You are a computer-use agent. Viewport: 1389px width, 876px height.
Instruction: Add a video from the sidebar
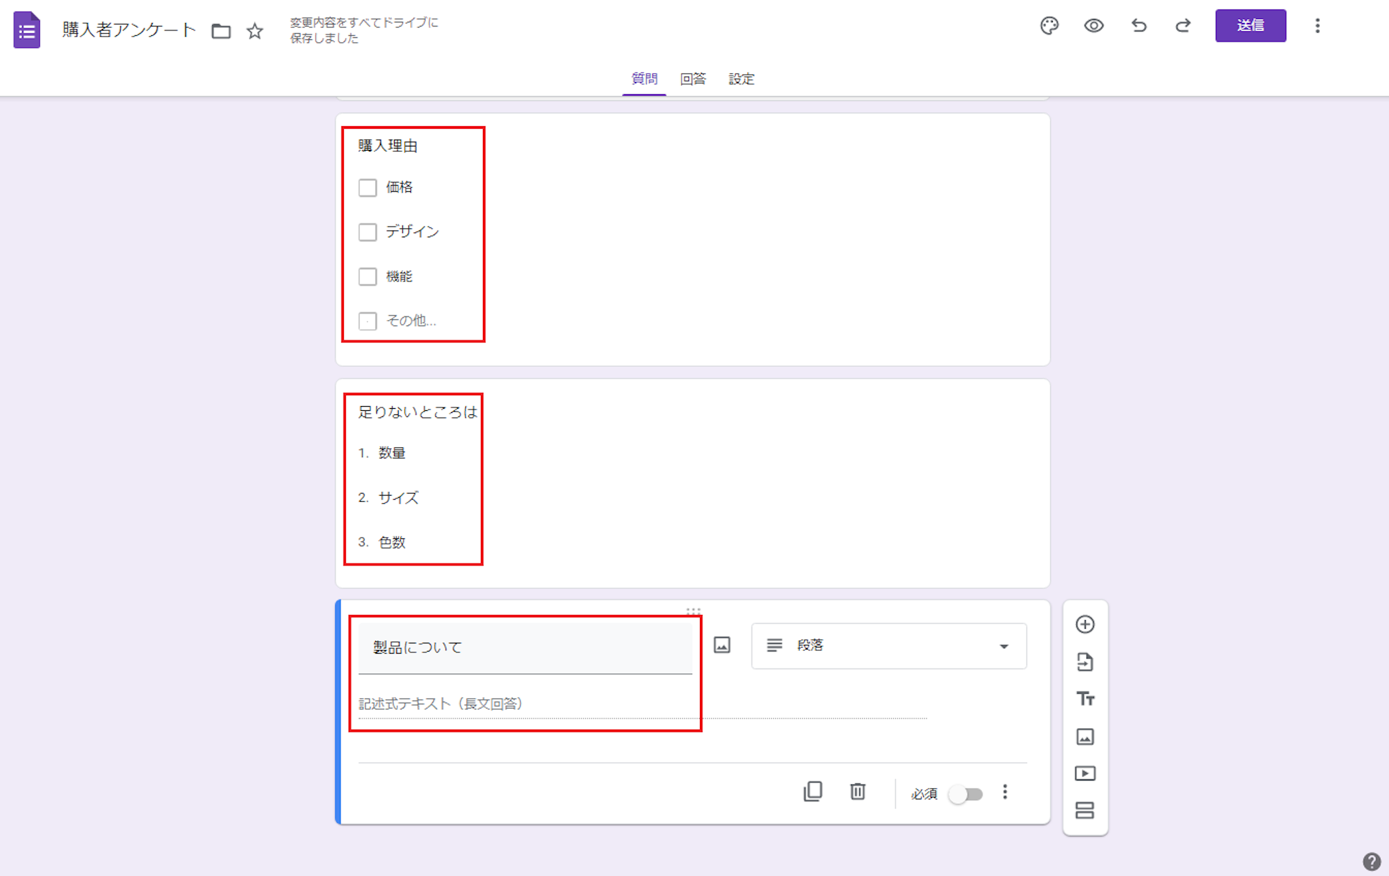1085,774
